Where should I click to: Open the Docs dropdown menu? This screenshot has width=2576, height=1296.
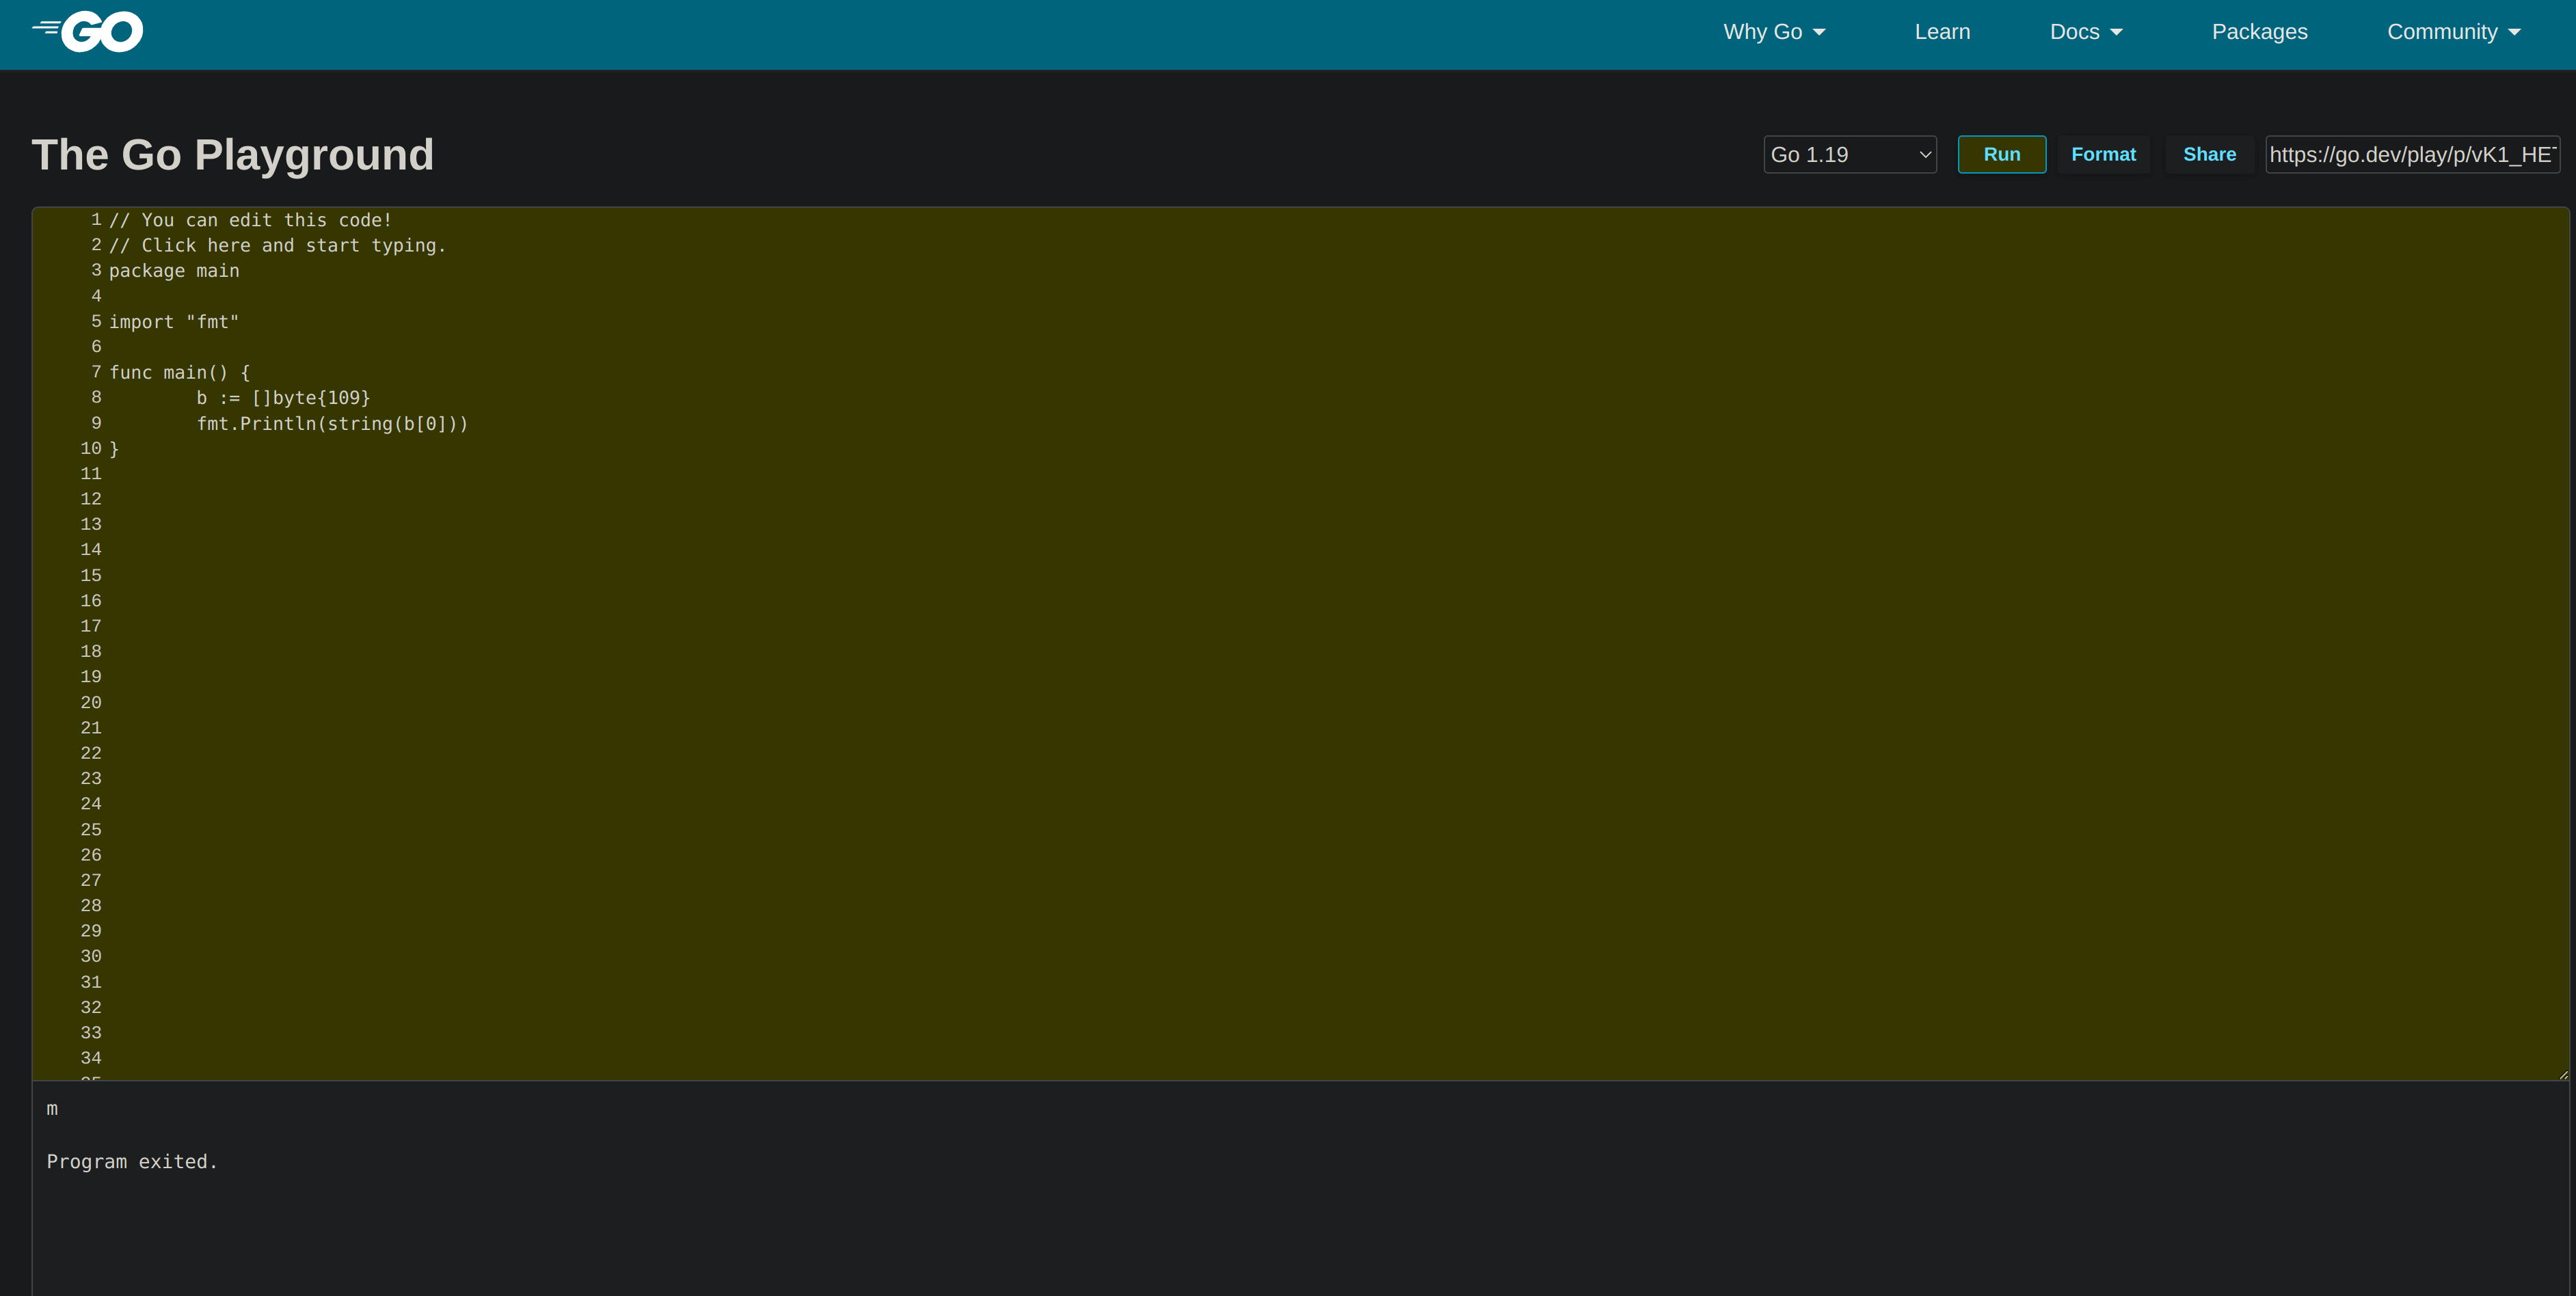(x=2086, y=31)
